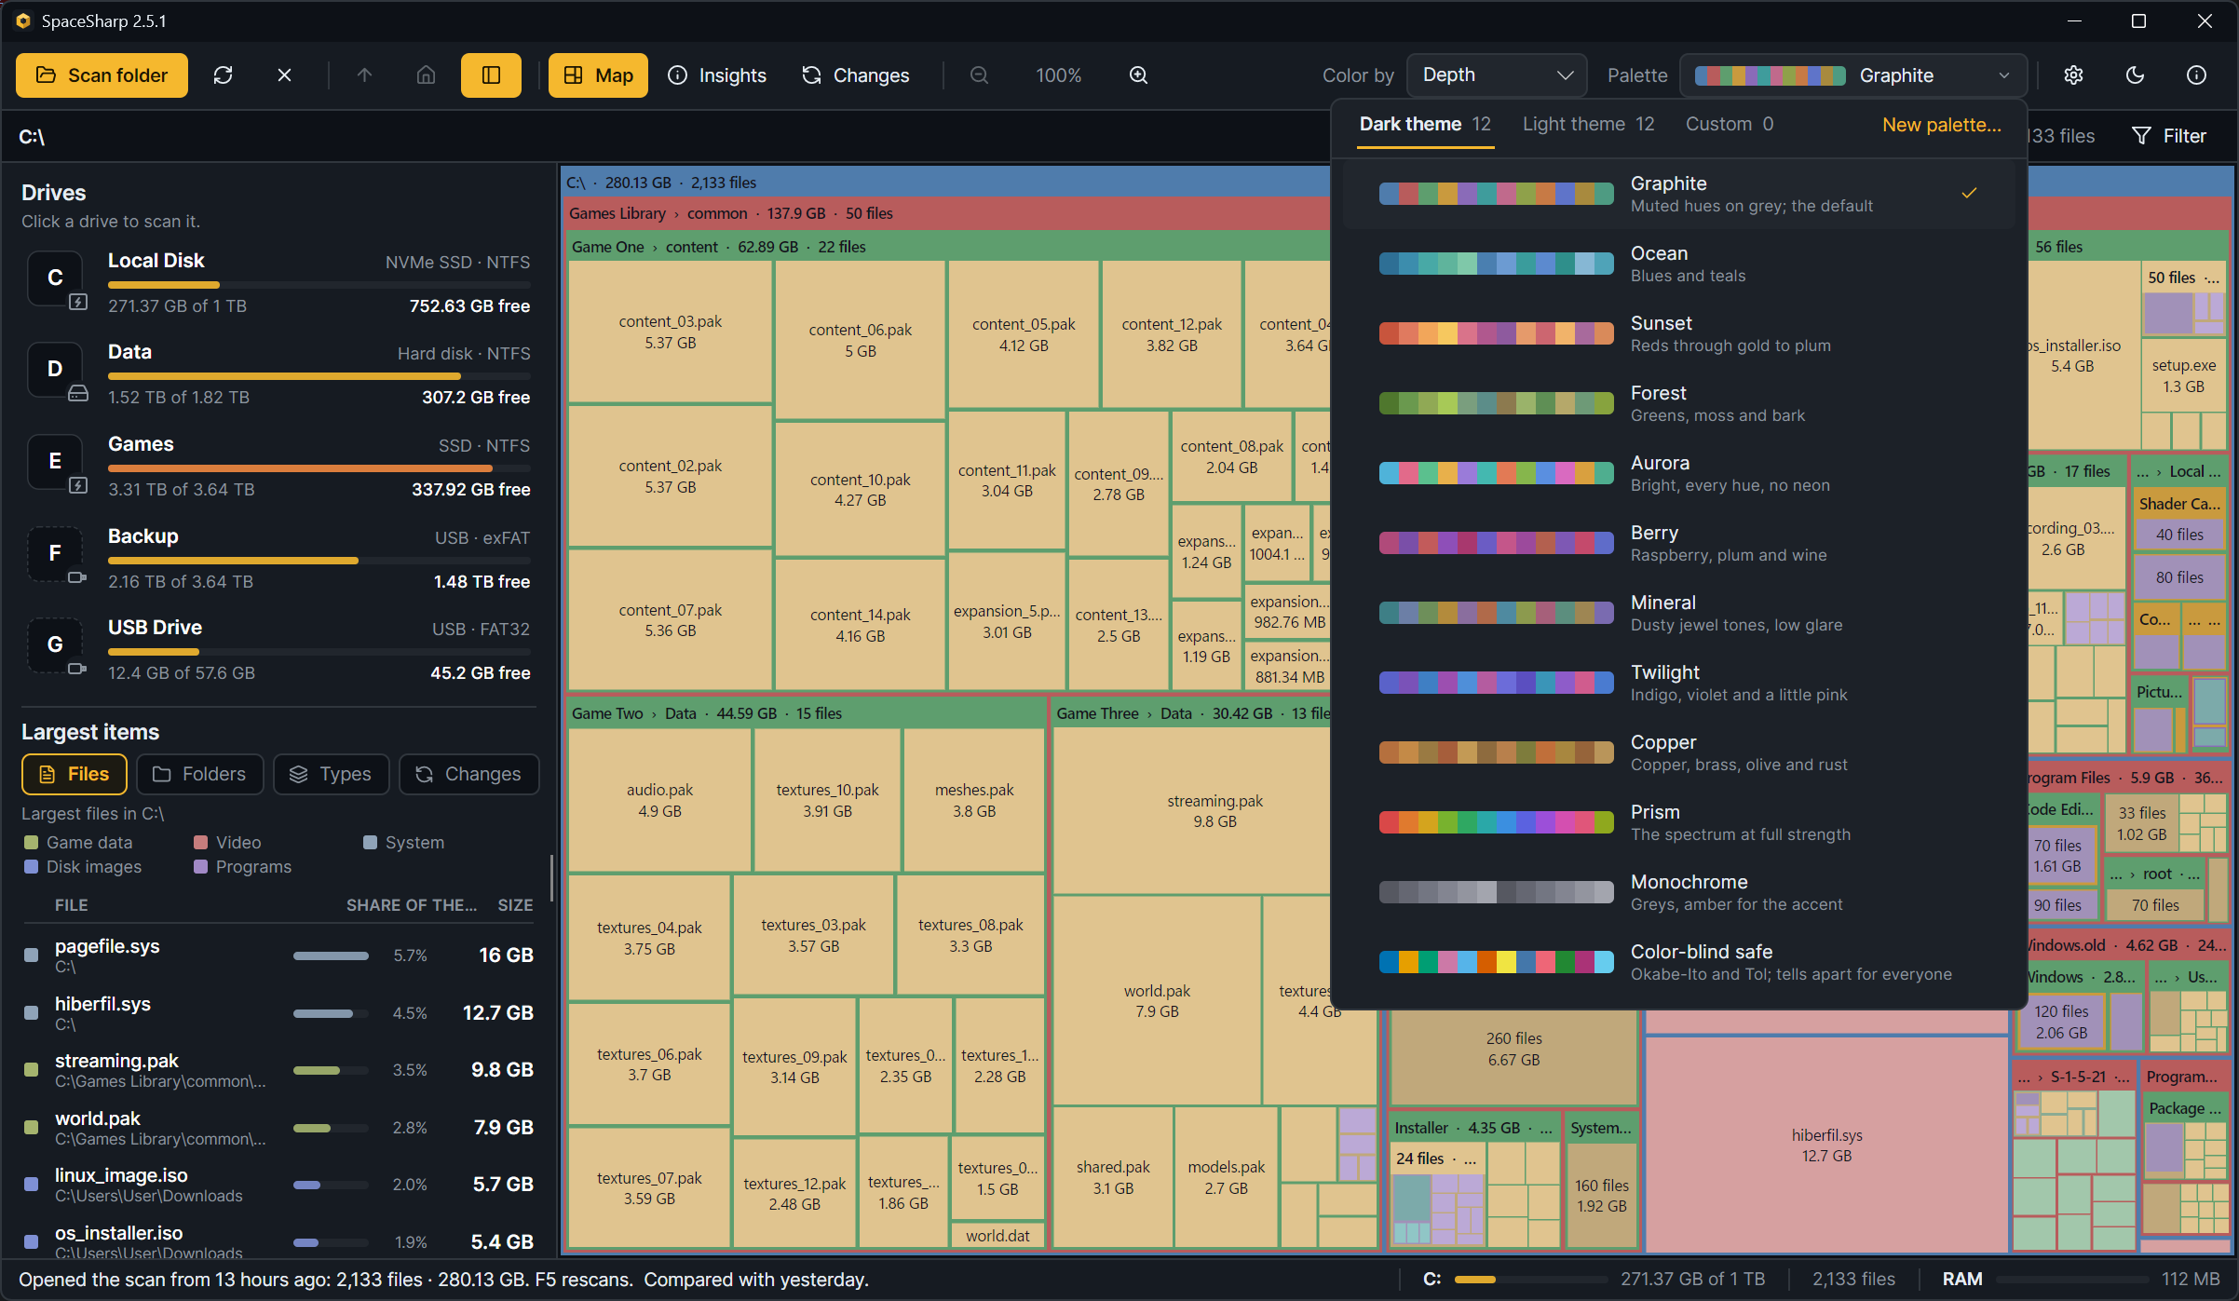Screen dimensions: 2239x1301
Task: Switch to Insights view
Action: pos(717,75)
